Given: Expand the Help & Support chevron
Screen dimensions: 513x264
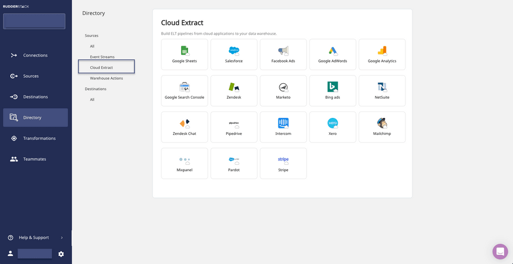Looking at the screenshot, I should pyautogui.click(x=62, y=237).
